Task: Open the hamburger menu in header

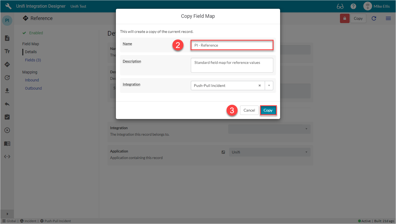Action: 388,18
